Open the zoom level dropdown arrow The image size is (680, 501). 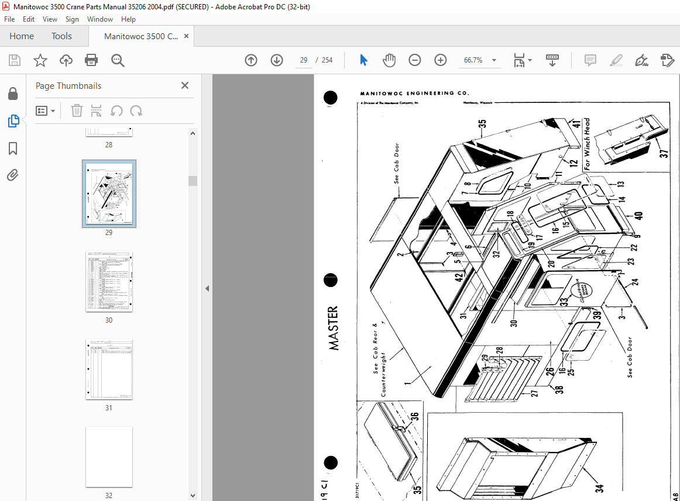494,60
